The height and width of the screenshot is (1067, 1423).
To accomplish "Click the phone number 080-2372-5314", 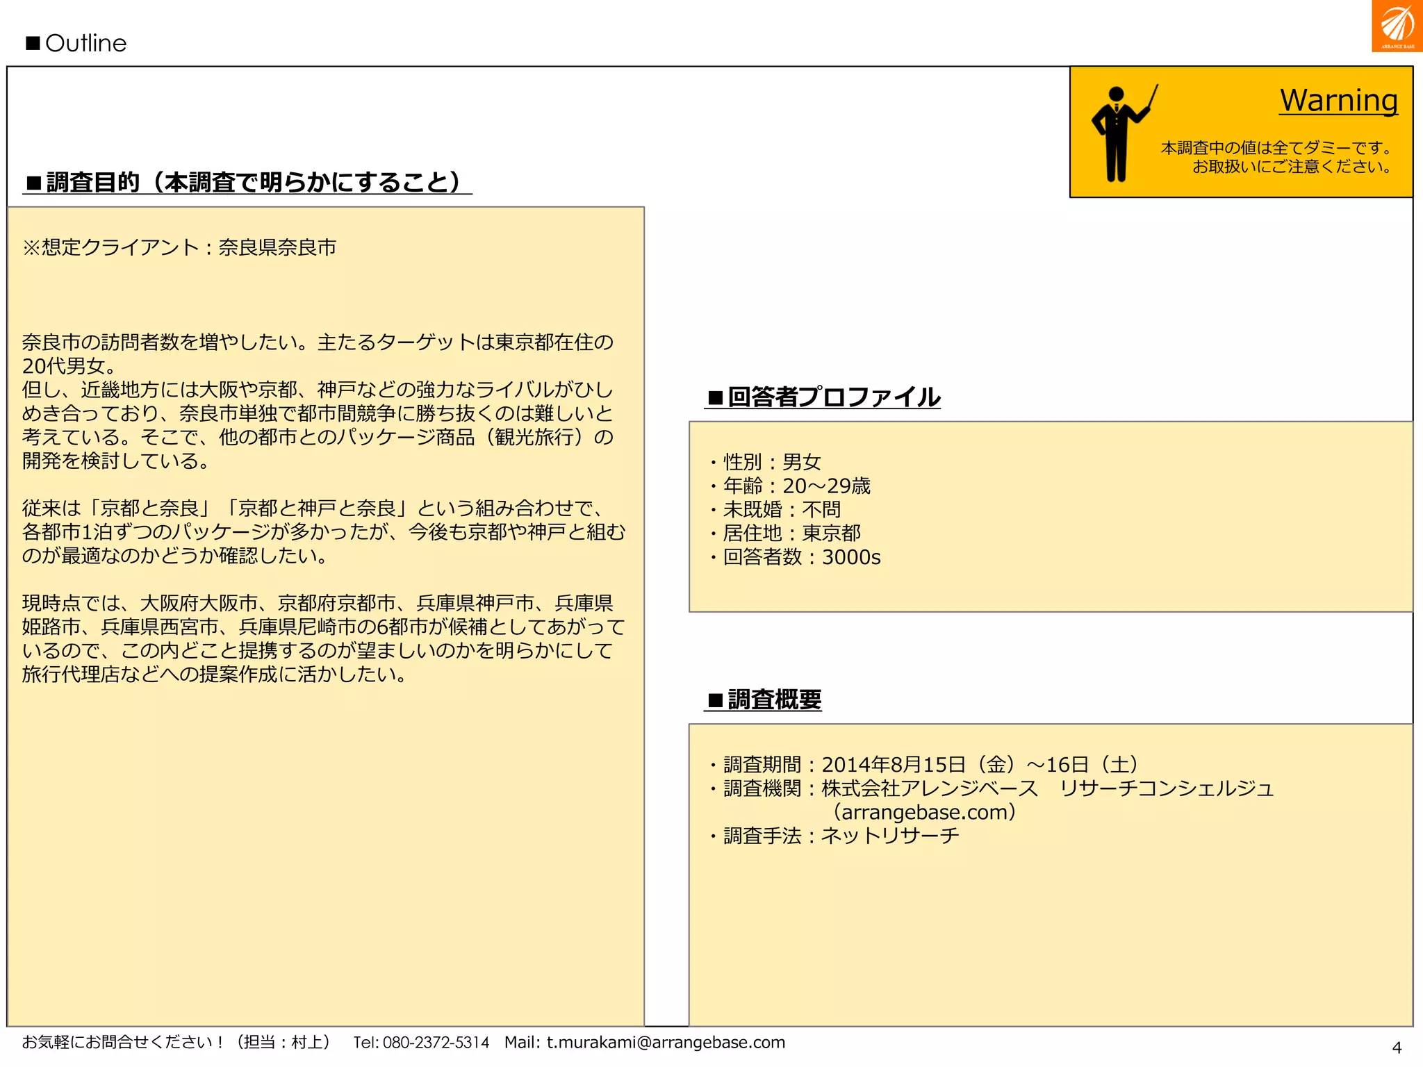I will (x=436, y=1042).
